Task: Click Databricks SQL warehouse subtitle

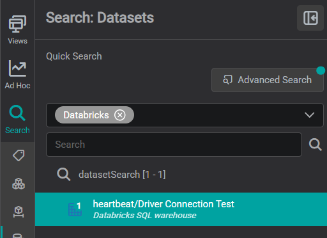Action: pyautogui.click(x=145, y=216)
